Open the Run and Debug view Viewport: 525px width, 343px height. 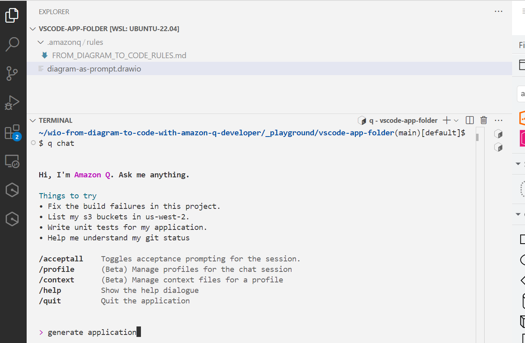(12, 103)
